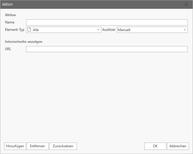The width and height of the screenshot is (193, 154).
Task: Close the Aktion dialog with X
Action: click(187, 4)
